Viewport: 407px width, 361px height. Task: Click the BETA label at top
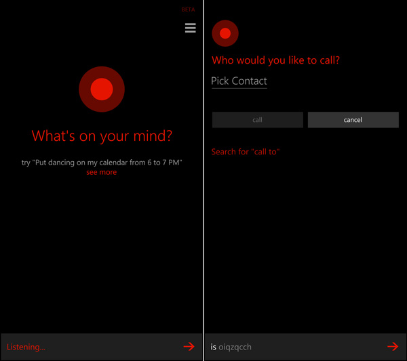click(x=188, y=10)
